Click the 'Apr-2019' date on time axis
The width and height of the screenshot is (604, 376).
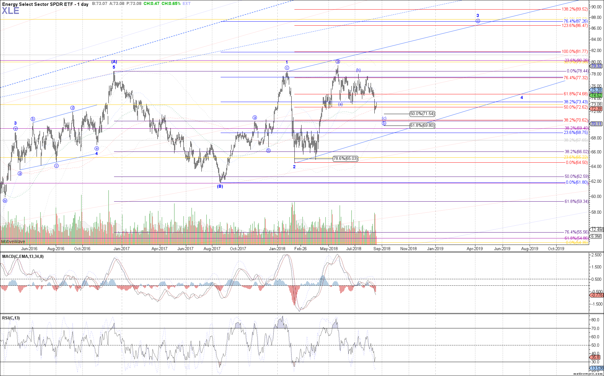point(475,249)
